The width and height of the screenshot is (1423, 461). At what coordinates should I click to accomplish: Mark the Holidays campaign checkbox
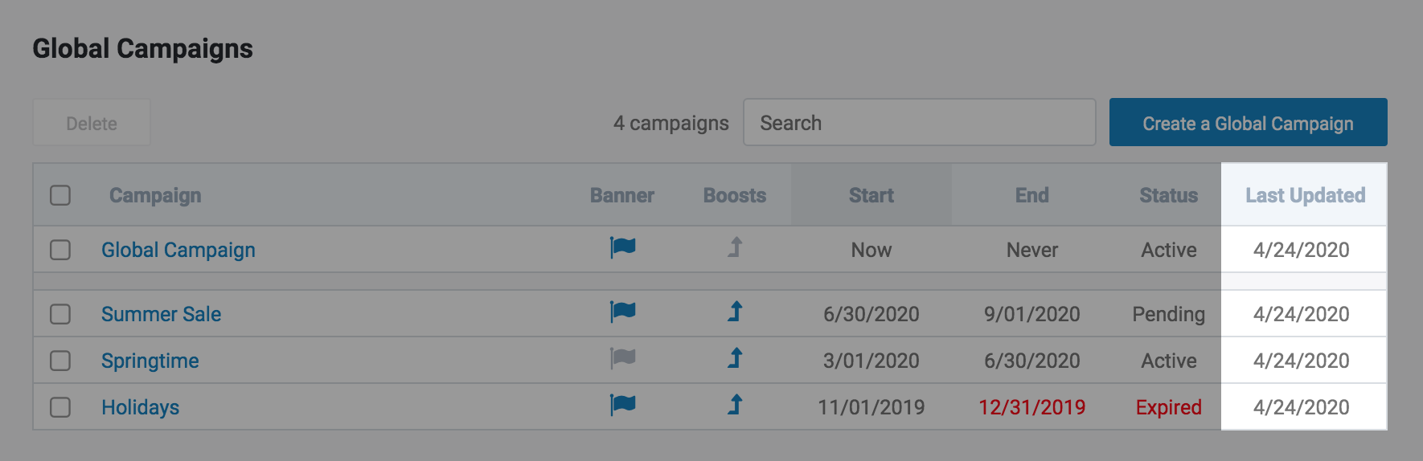[x=60, y=407]
